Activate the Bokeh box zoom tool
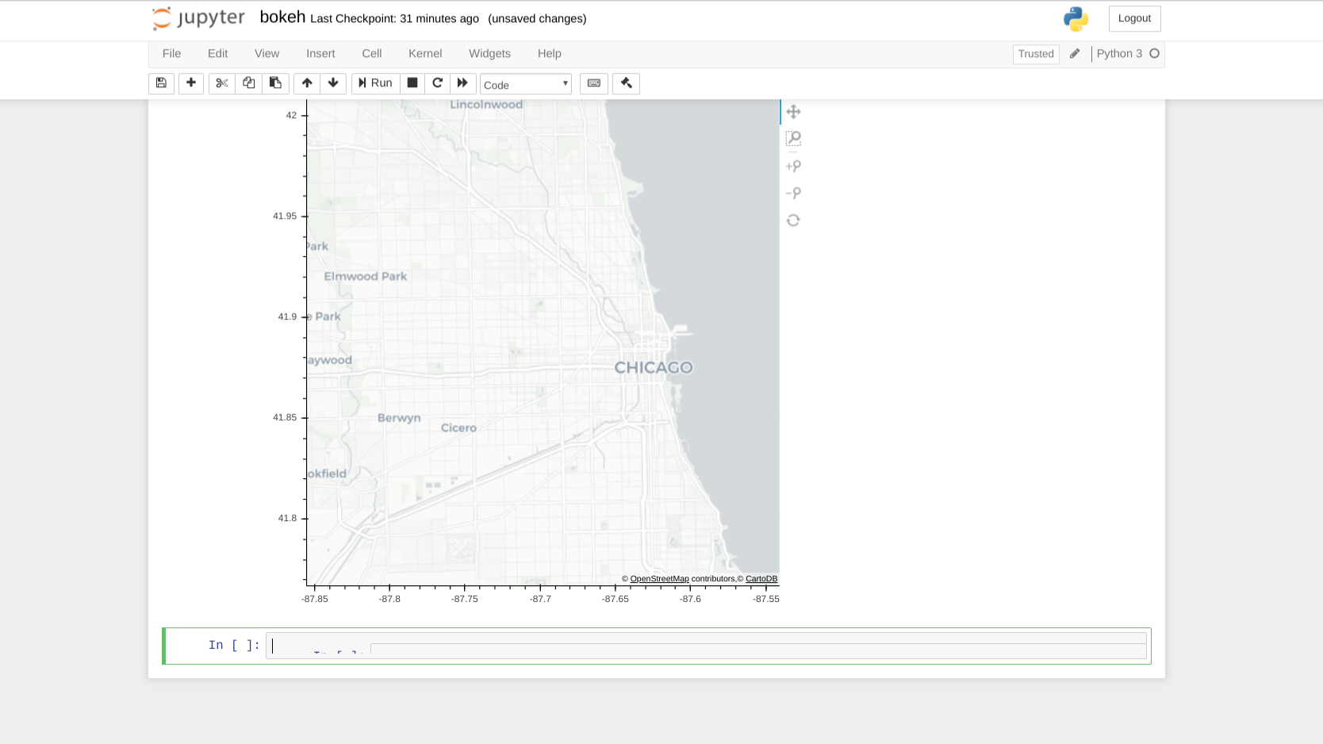Image resolution: width=1323 pixels, height=744 pixels. click(x=793, y=138)
